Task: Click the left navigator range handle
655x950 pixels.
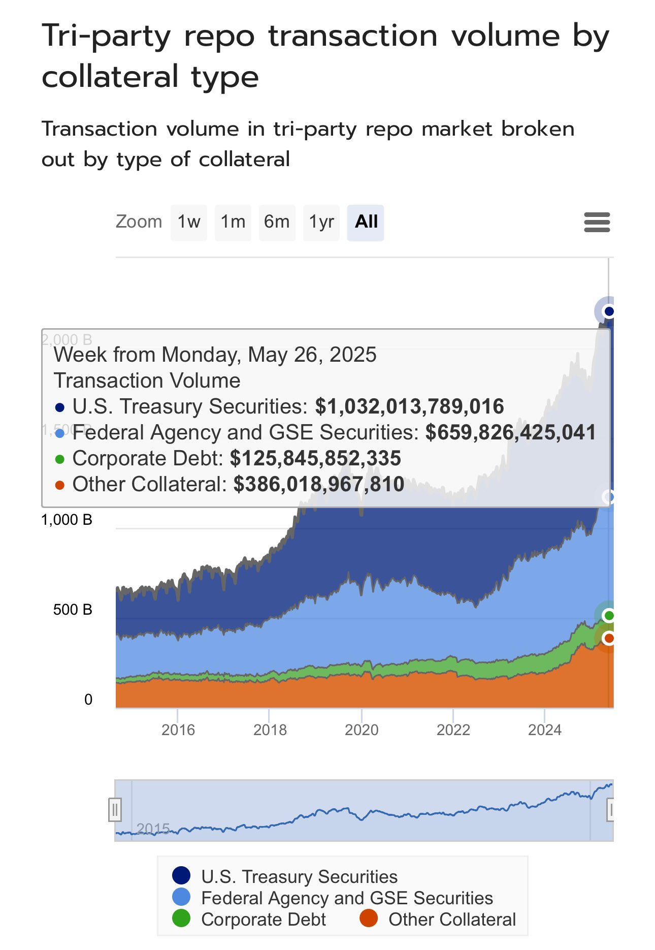Action: [x=115, y=810]
